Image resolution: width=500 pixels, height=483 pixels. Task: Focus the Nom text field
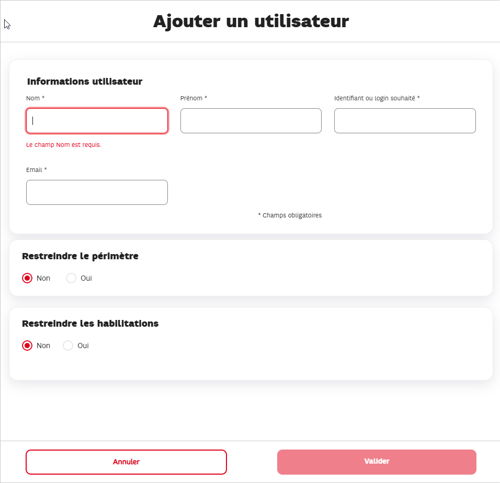[97, 121]
